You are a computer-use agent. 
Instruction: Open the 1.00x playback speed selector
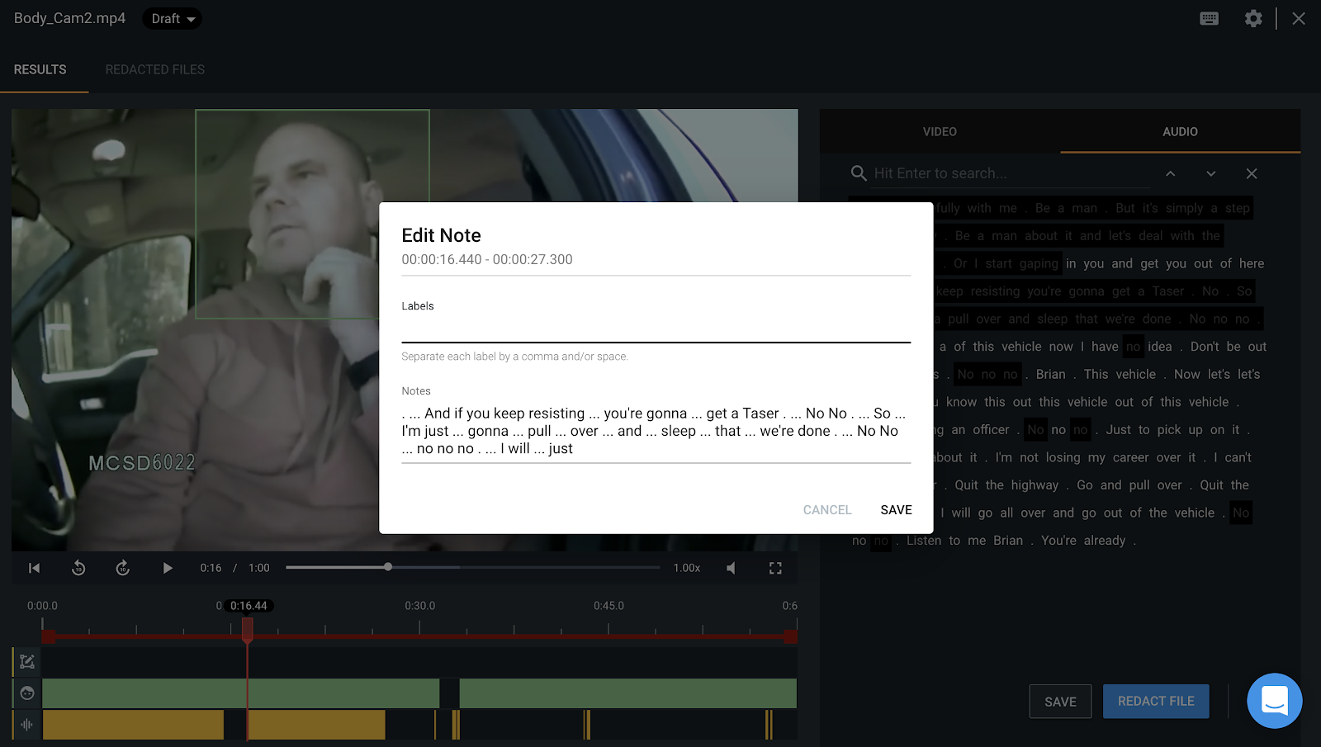687,568
